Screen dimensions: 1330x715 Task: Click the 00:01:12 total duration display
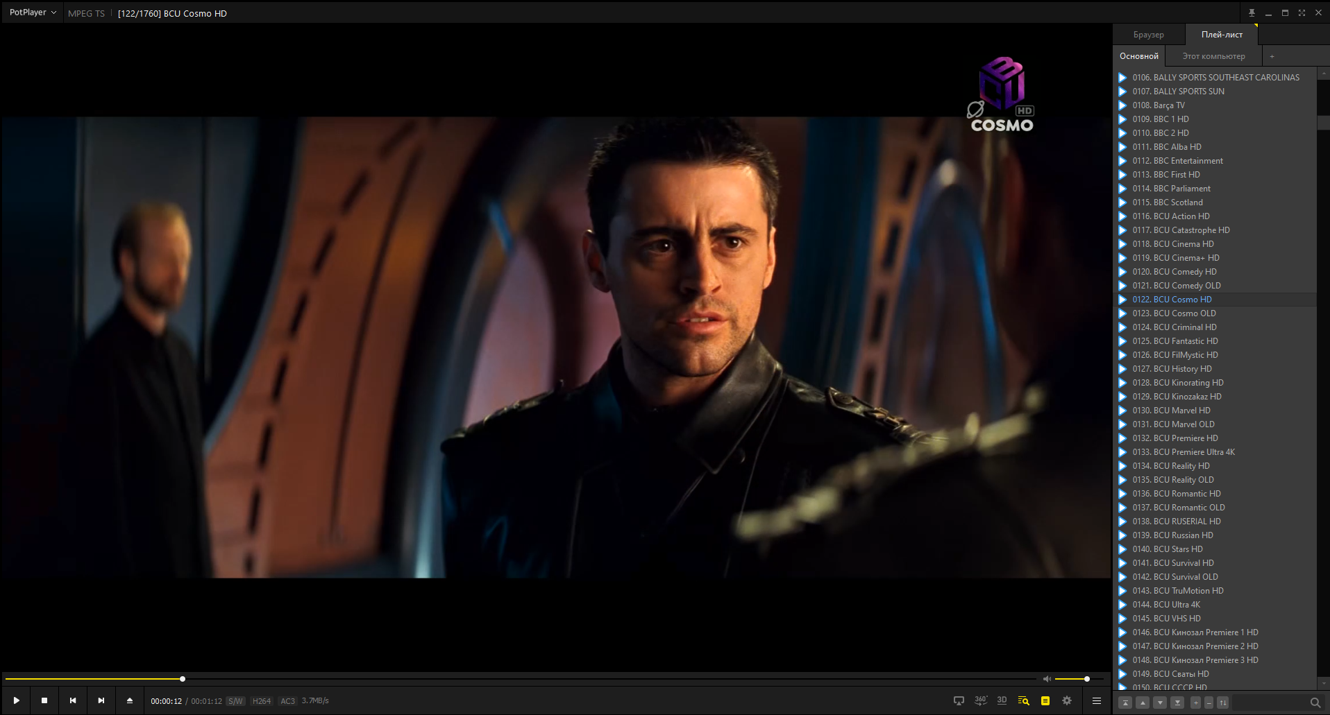pyautogui.click(x=207, y=701)
